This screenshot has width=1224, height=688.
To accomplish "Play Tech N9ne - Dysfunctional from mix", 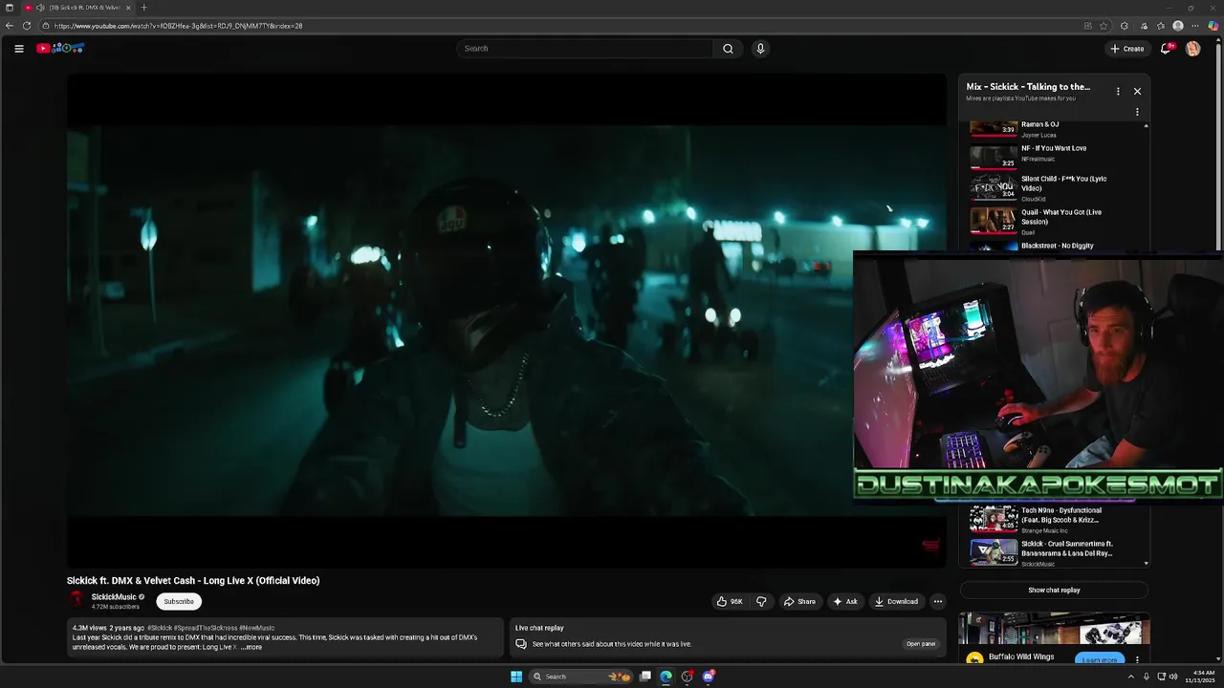I will tap(1054, 519).
